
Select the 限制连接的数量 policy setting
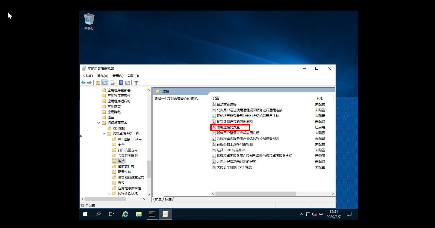pyautogui.click(x=228, y=127)
